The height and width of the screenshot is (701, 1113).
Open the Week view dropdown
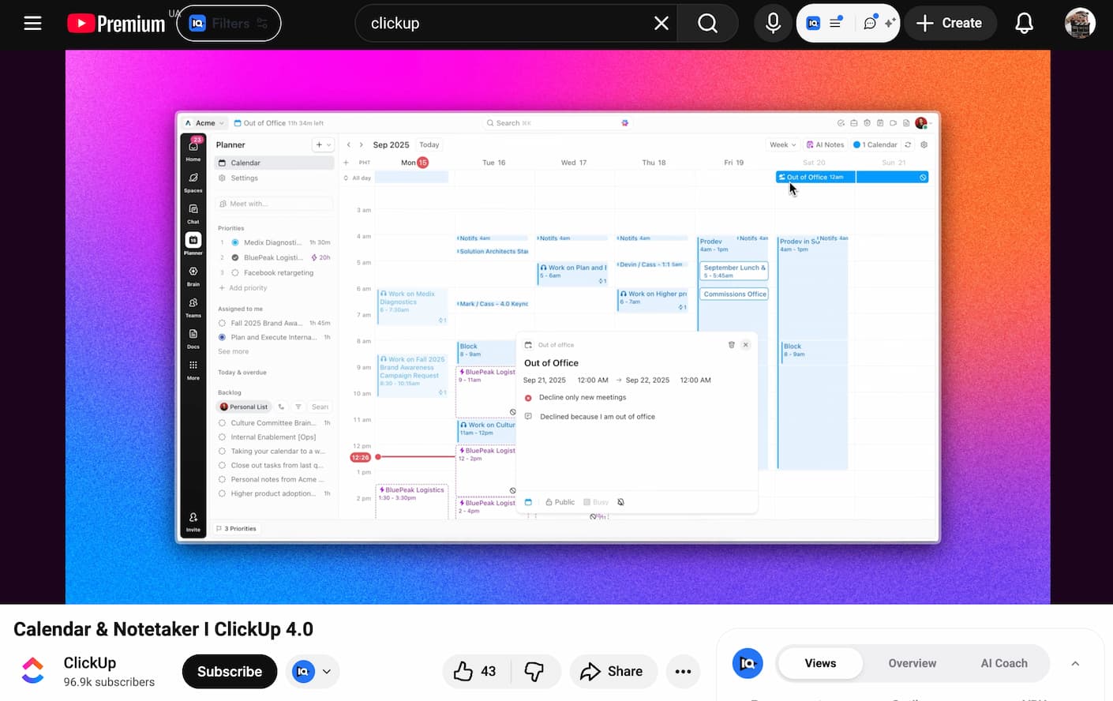(x=782, y=144)
